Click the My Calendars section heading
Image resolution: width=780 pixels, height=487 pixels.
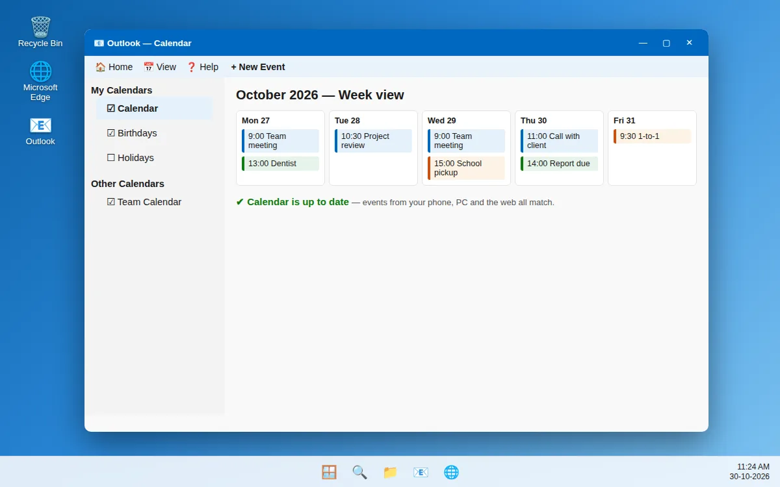122,90
